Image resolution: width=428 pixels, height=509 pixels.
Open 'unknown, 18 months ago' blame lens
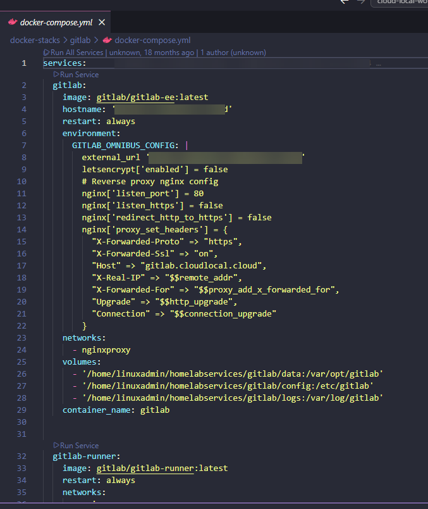click(152, 53)
